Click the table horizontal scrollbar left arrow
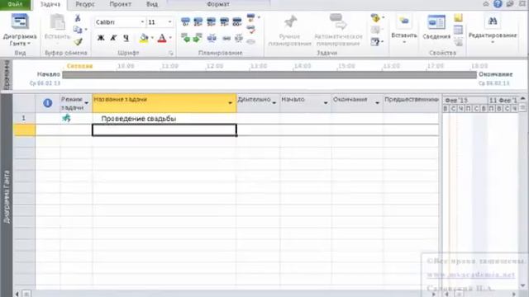This screenshot has width=529, height=297. pyautogui.click(x=17, y=294)
